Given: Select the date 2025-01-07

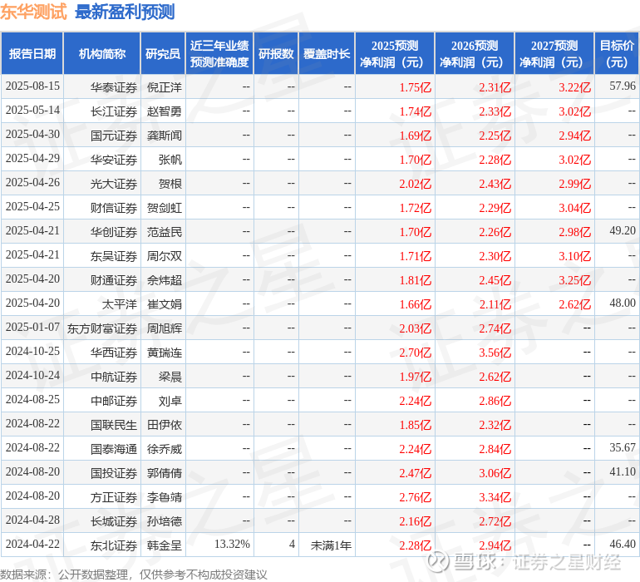Looking at the screenshot, I should pyautogui.click(x=32, y=327).
